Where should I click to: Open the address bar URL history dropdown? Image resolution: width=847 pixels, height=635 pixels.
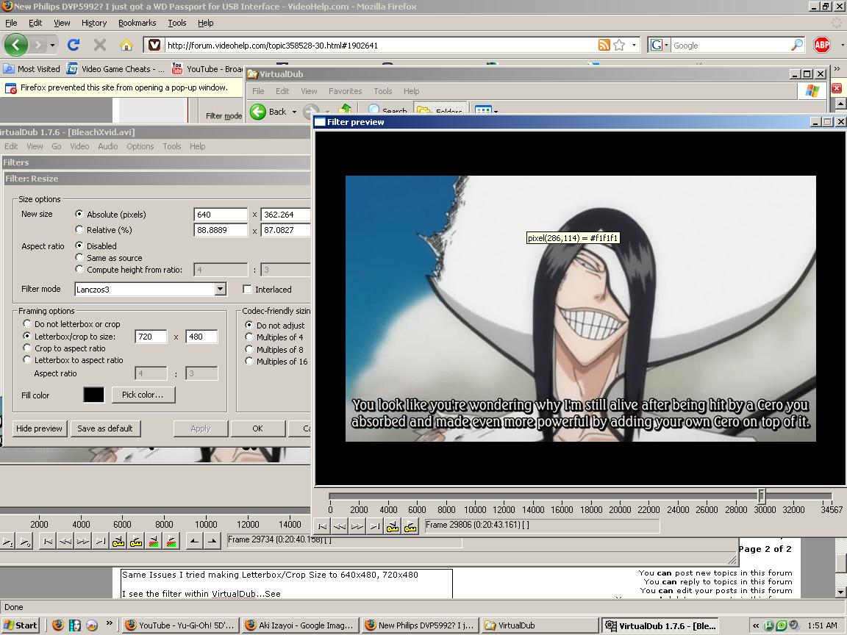click(x=634, y=45)
